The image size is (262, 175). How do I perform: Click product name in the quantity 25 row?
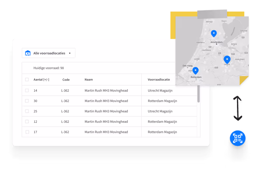[106, 111]
